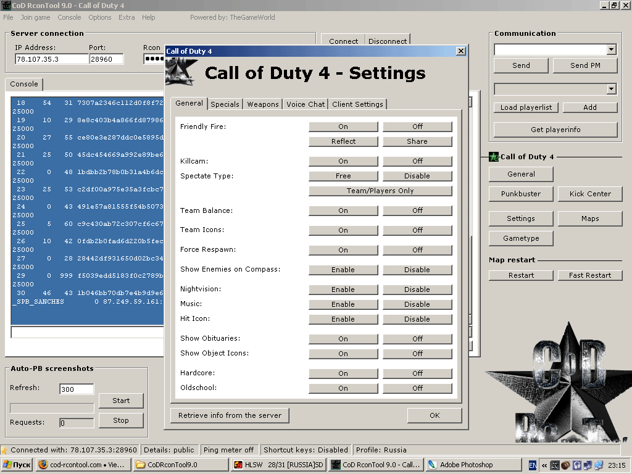Turn Killcam Off

(418, 161)
